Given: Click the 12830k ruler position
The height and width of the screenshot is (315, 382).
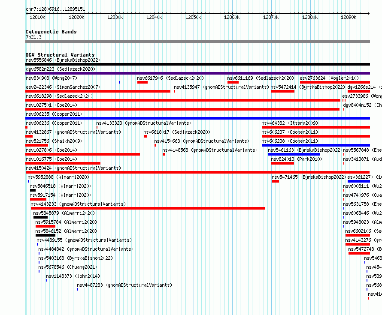Looking at the screenshot, I should pos(115,17).
